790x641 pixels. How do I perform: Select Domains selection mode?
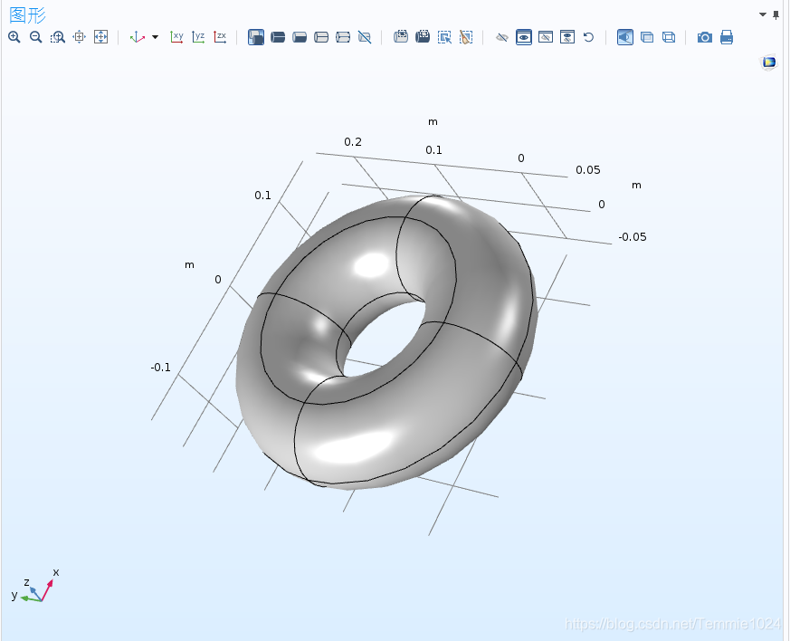click(x=278, y=37)
